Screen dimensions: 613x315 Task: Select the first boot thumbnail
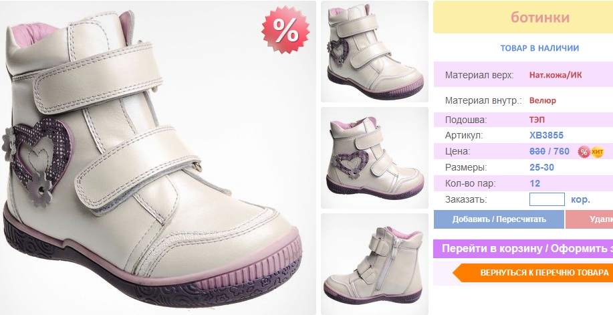(x=374, y=51)
